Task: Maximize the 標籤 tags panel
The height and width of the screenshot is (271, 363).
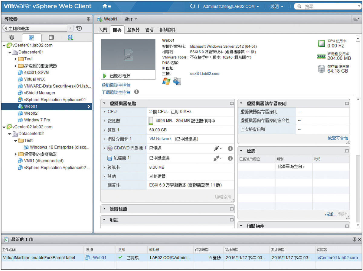Action: tap(347, 151)
